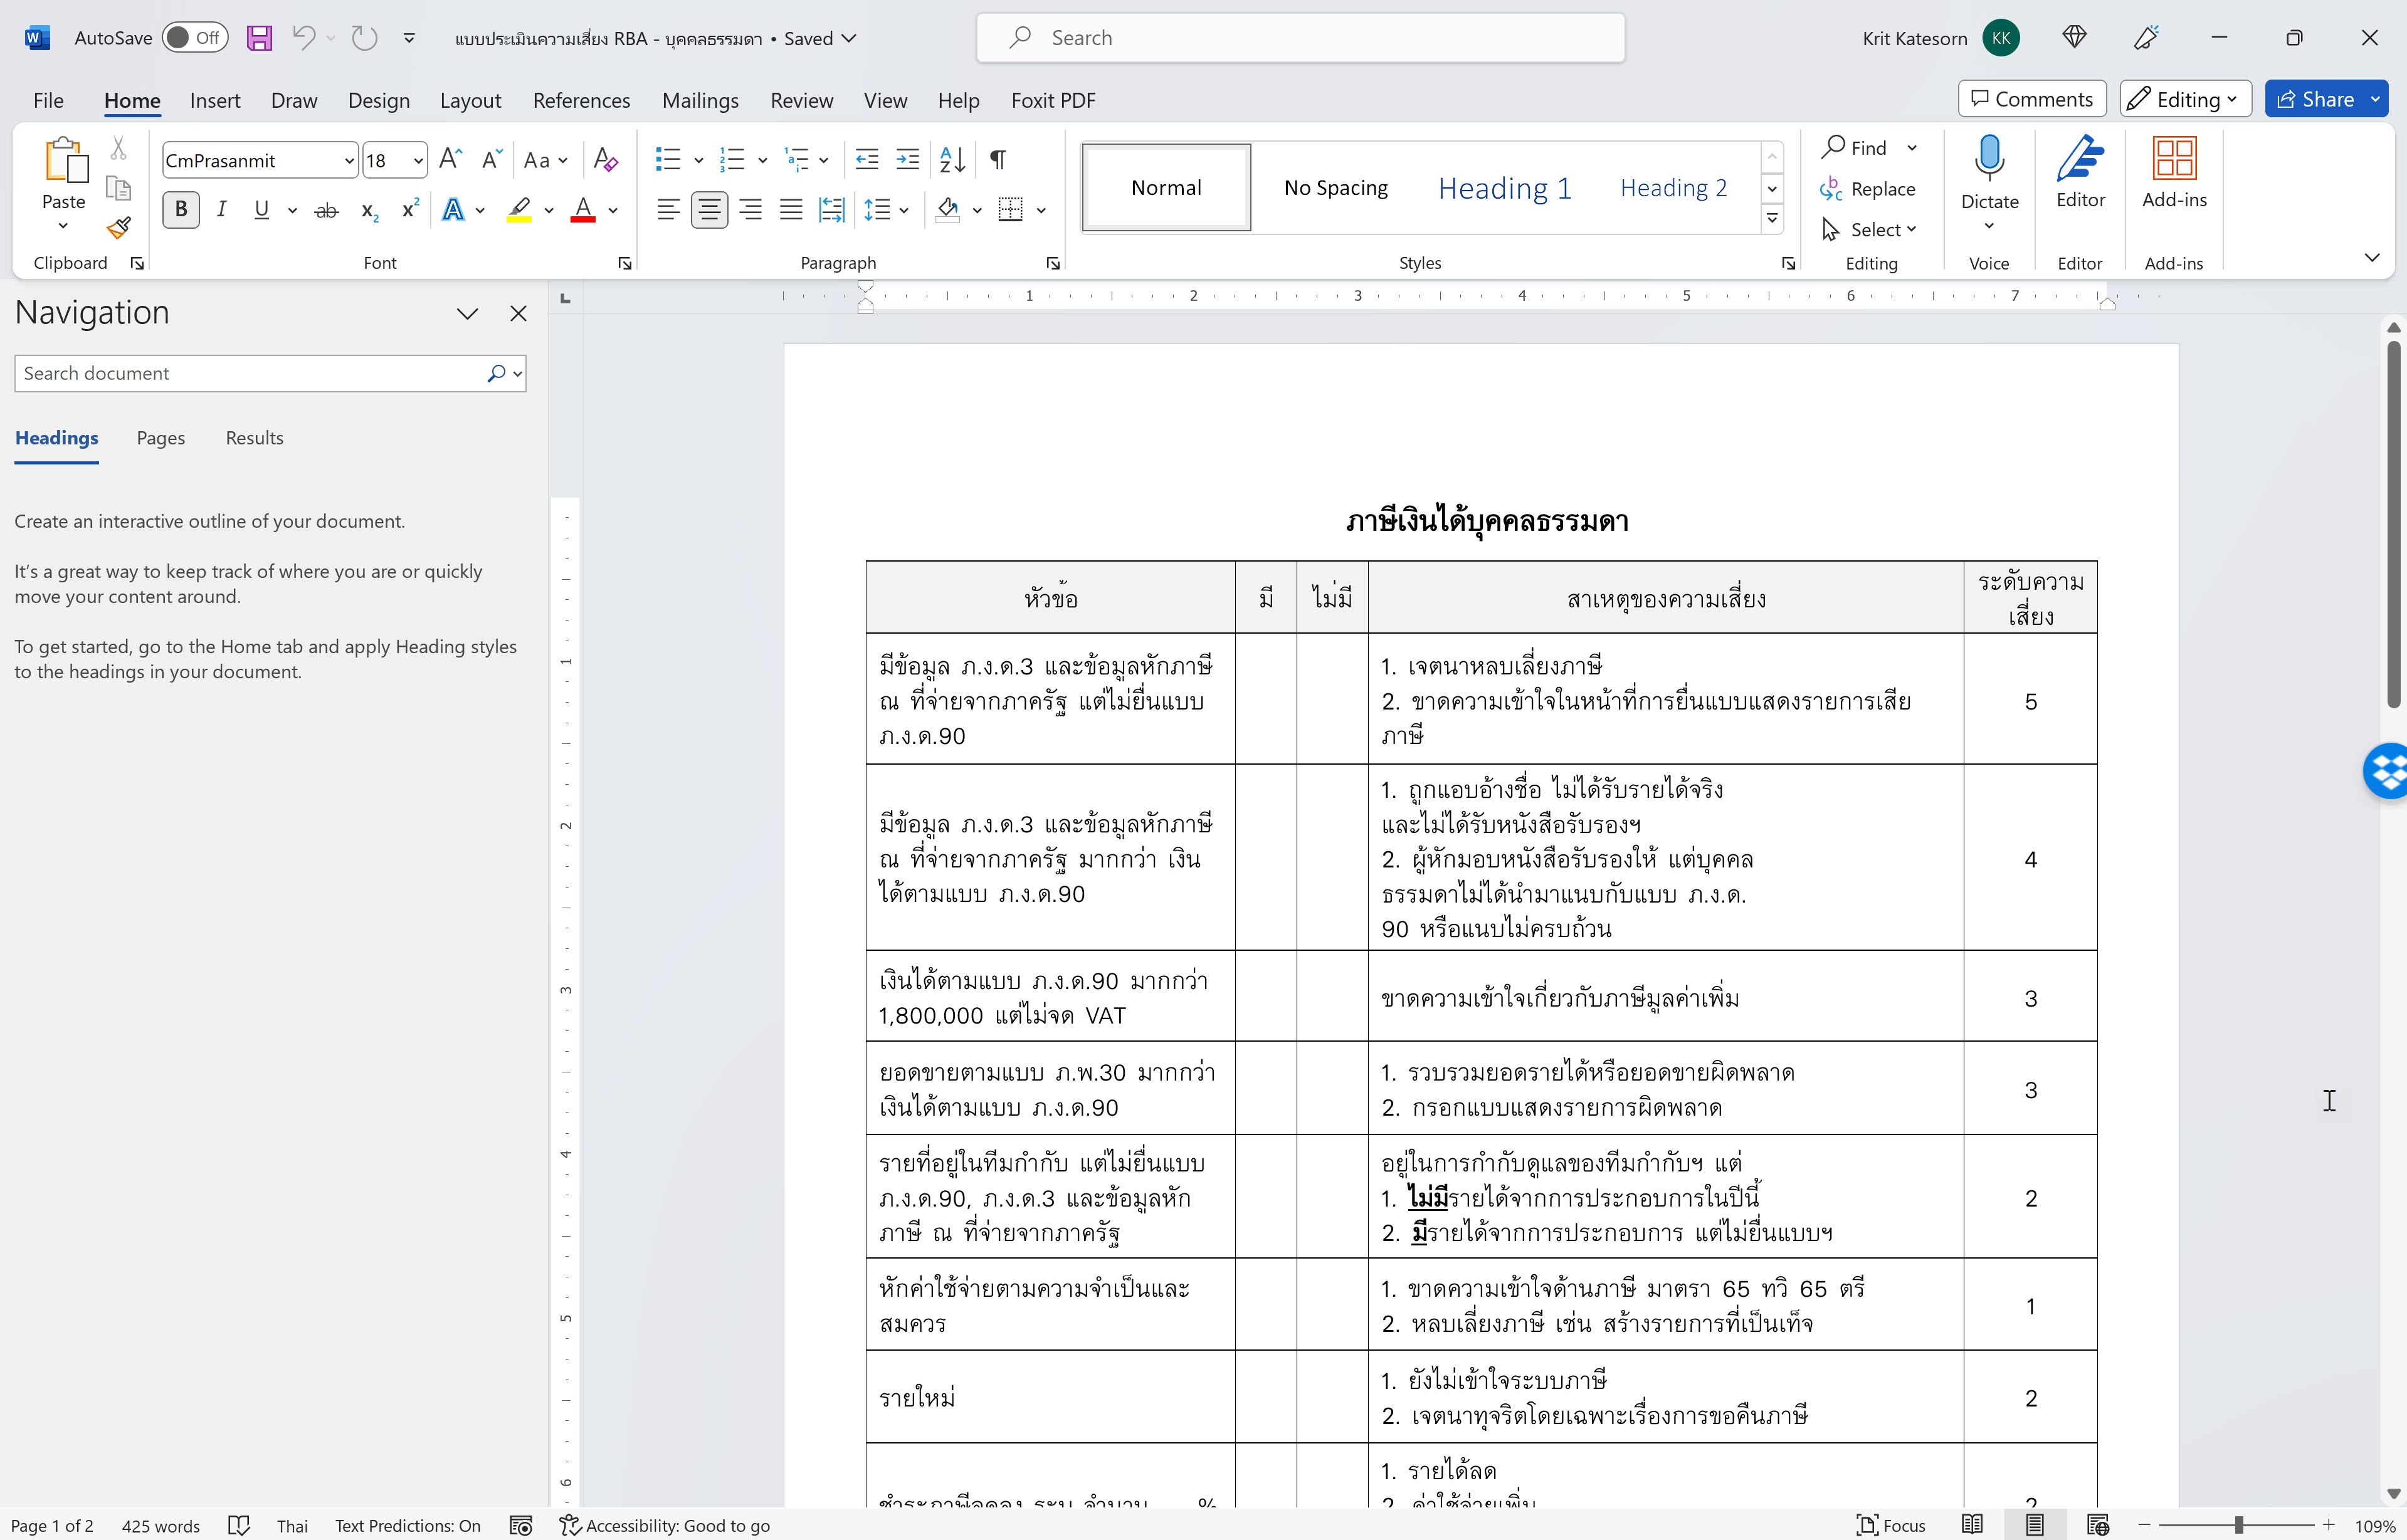2407x1540 pixels.
Task: Open the File menu
Action: coord(48,100)
